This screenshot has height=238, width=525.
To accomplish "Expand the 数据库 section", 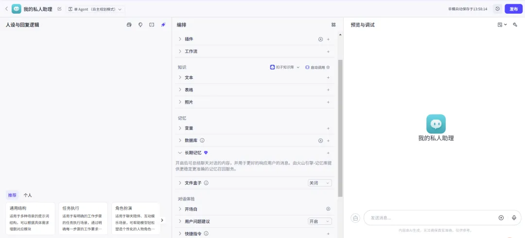I will (x=180, y=141).
